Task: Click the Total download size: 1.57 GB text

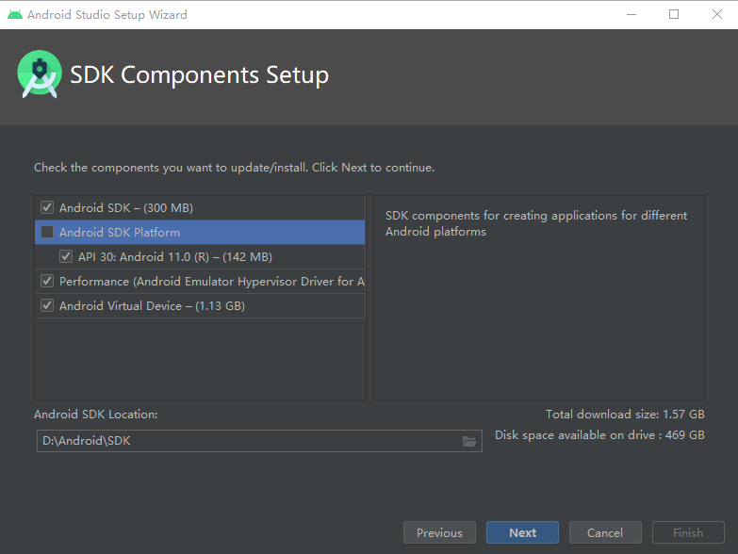Action: [x=625, y=415]
